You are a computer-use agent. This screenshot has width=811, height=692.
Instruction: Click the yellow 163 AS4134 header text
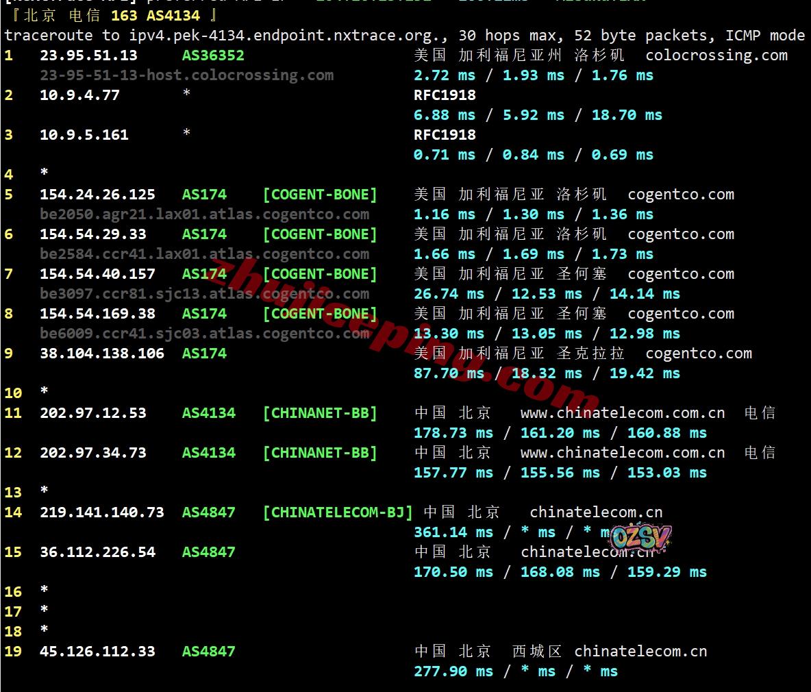(x=155, y=16)
